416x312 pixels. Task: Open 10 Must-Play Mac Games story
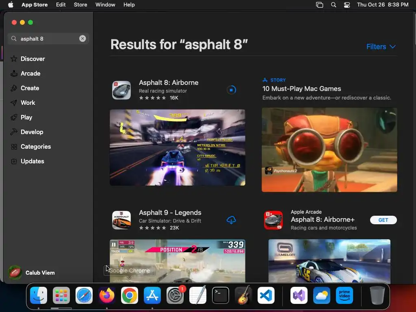302,89
